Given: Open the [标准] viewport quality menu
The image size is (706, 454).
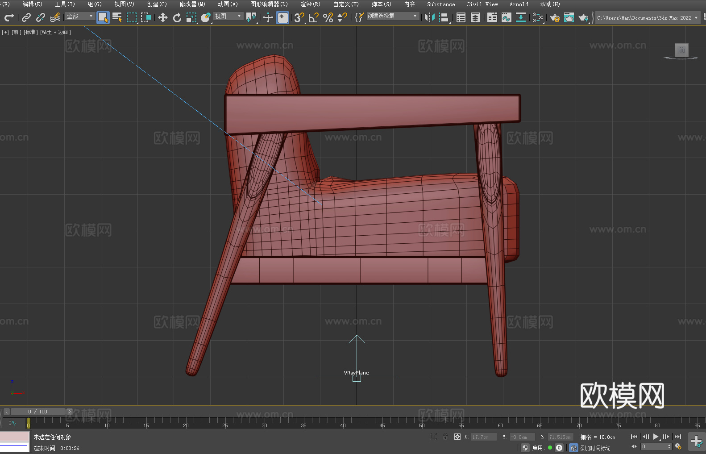Looking at the screenshot, I should tap(30, 32).
